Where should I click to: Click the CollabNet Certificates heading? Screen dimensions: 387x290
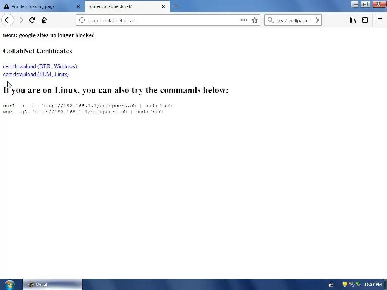tap(37, 51)
